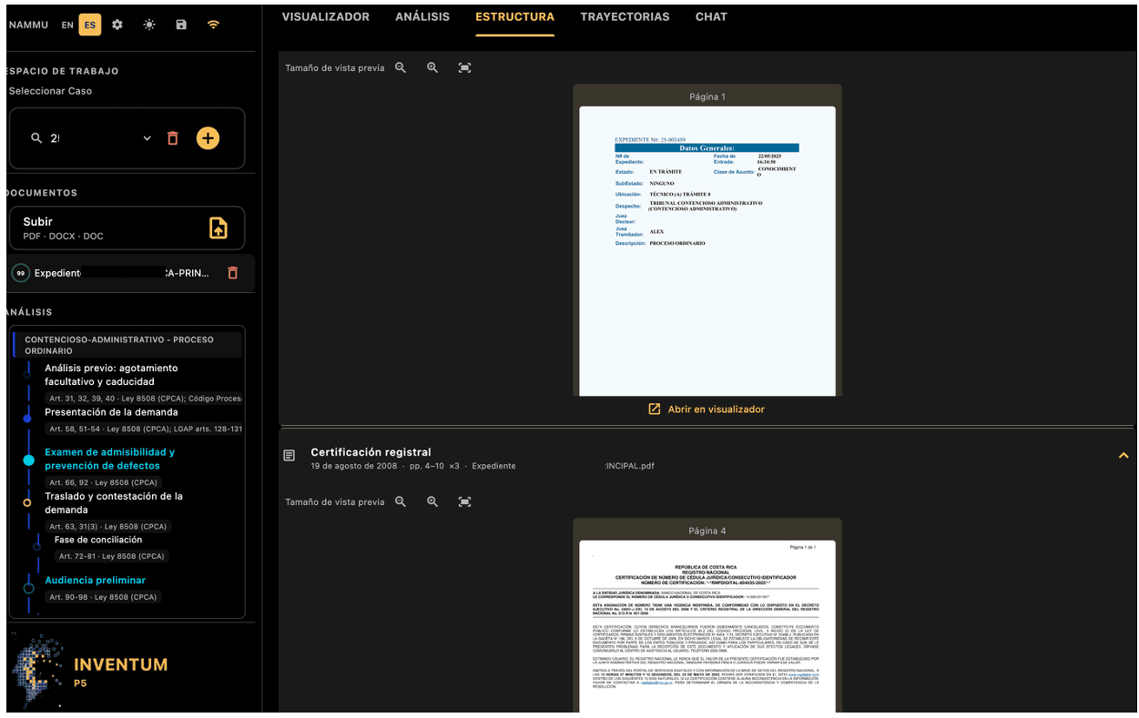Click the Subir upload file icon
The width and height of the screenshot is (1139, 718).
pos(219,228)
